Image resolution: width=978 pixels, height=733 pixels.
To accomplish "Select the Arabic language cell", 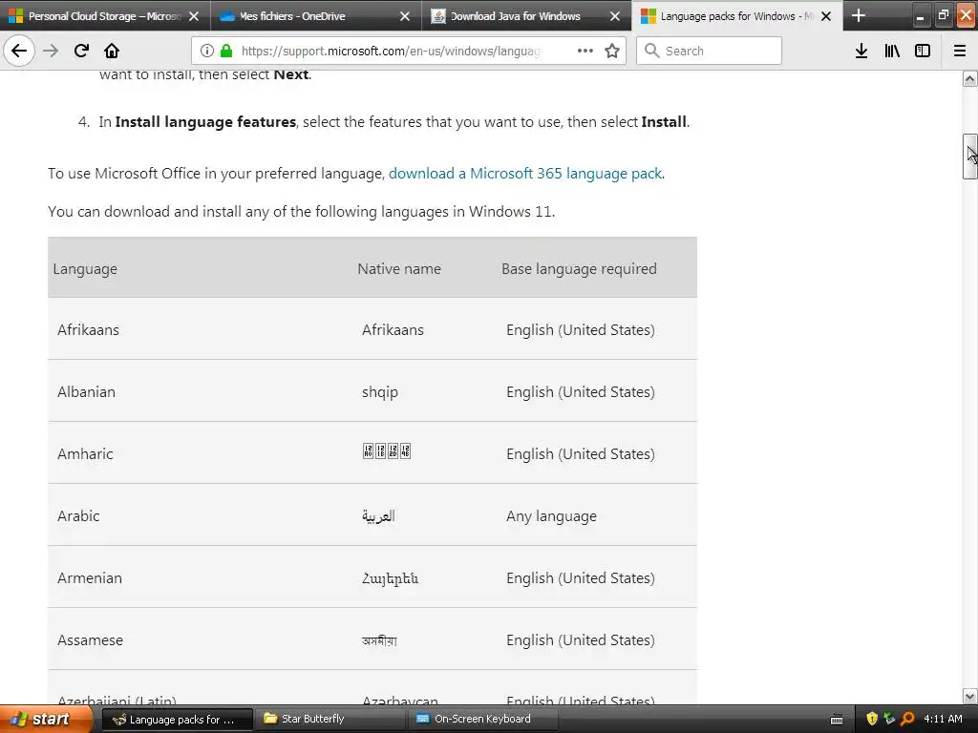I will 78,516.
